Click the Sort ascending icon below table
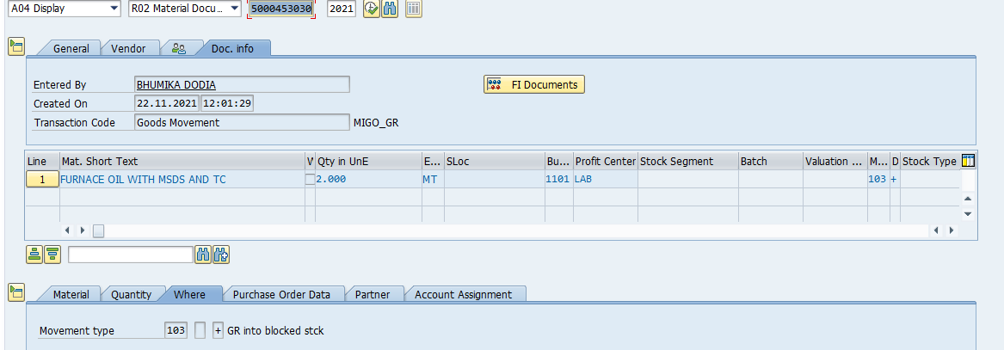The image size is (1004, 350). click(34, 254)
